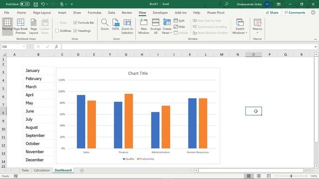Click into the formula bar field

click(x=187, y=47)
